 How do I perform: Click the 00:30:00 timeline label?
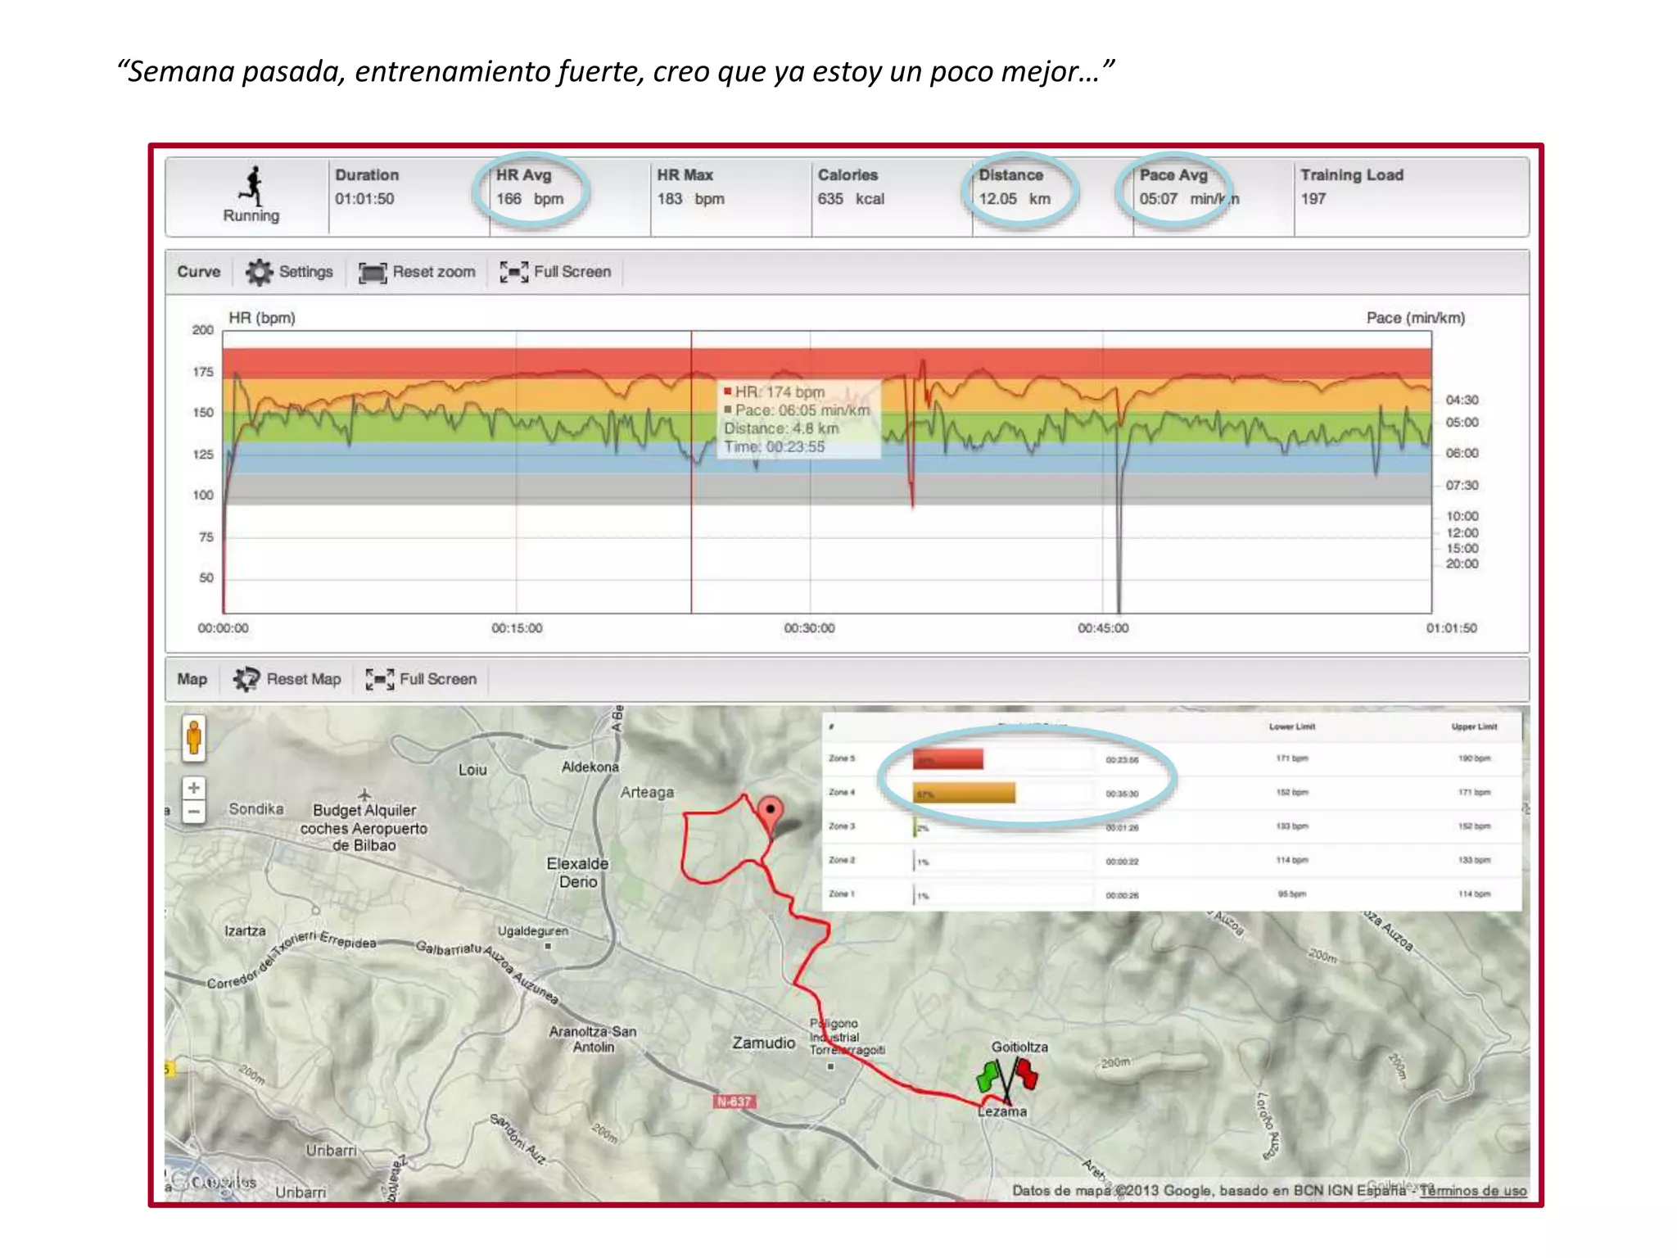click(x=809, y=628)
